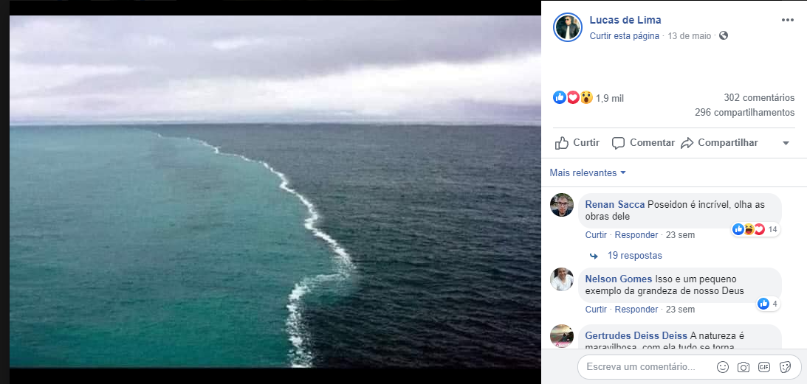The width and height of the screenshot is (807, 384).
Task: Like the post with Curtir button
Action: point(577,143)
